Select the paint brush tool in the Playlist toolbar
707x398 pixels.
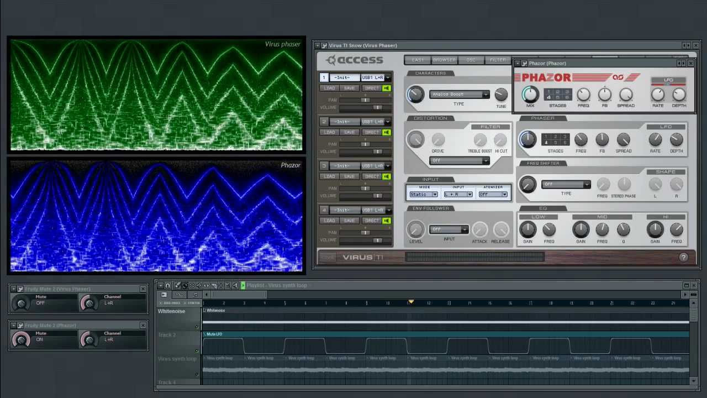(x=185, y=285)
